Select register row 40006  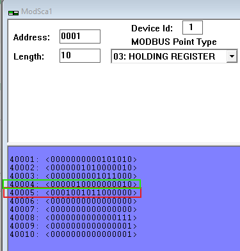click(x=73, y=201)
